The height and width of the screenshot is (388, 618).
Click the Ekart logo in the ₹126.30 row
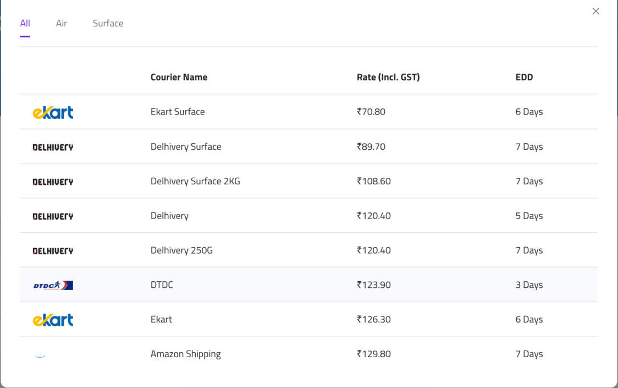point(53,320)
